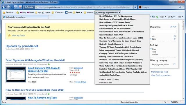
Task: Click the Add bookmark with M icon
Action: pyautogui.click(x=69, y=12)
